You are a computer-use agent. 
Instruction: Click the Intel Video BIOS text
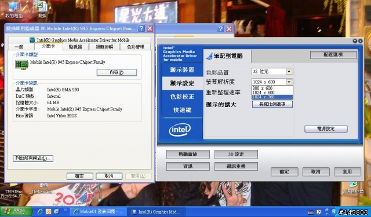coord(62,116)
